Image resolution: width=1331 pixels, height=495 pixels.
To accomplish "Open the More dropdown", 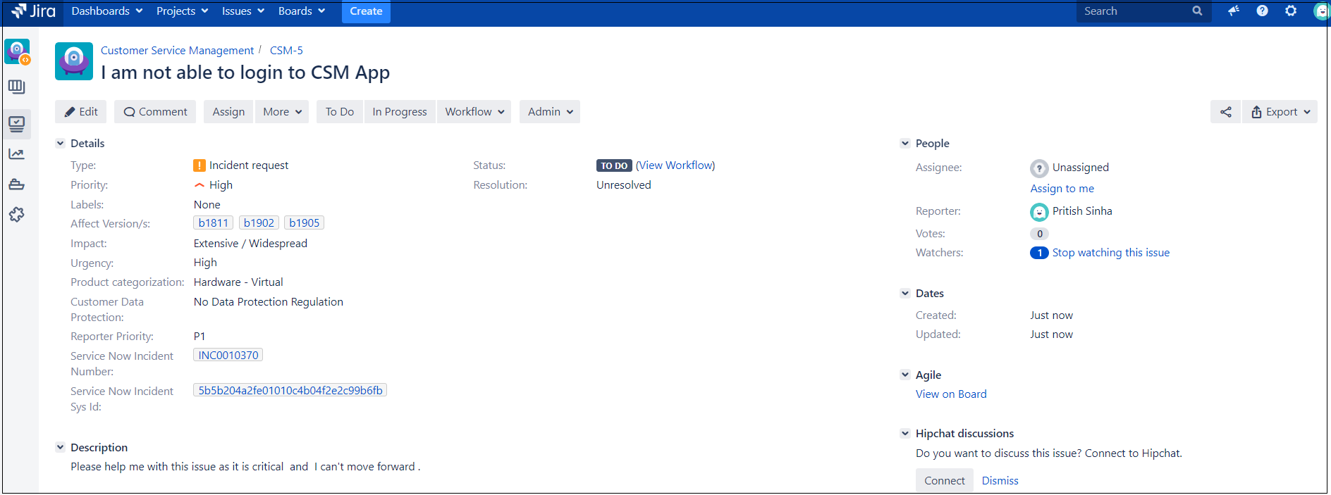I will 282,111.
